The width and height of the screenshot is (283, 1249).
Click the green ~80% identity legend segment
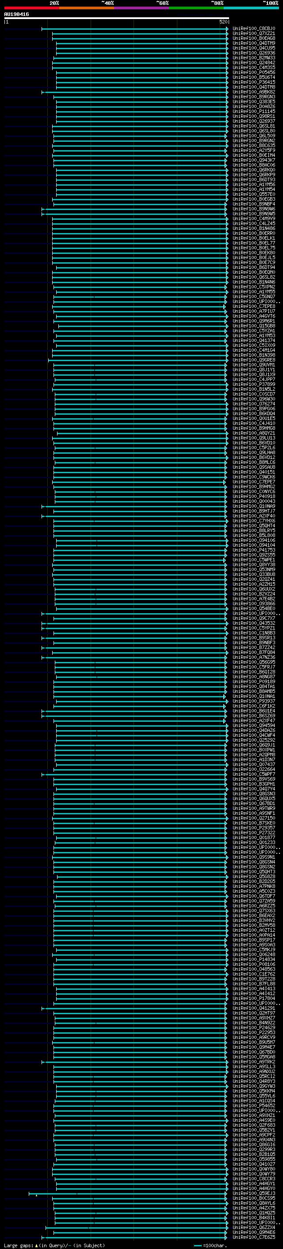point(196,8)
